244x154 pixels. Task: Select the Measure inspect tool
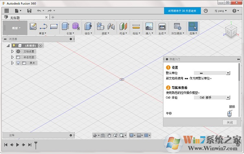(x=136, y=27)
